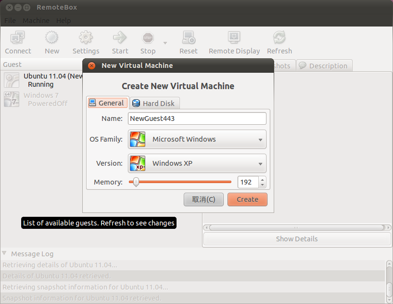
Task: Select log line 'Retrieving details of Ubuntu 11.04...'
Action: (192, 265)
